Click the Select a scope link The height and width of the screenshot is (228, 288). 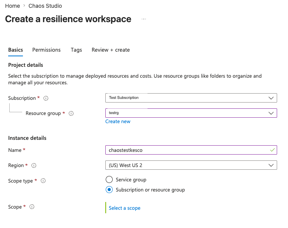point(124,208)
